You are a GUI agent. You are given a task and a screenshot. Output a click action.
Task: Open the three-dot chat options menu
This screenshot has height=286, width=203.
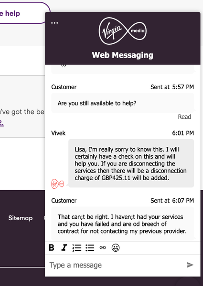point(54,23)
